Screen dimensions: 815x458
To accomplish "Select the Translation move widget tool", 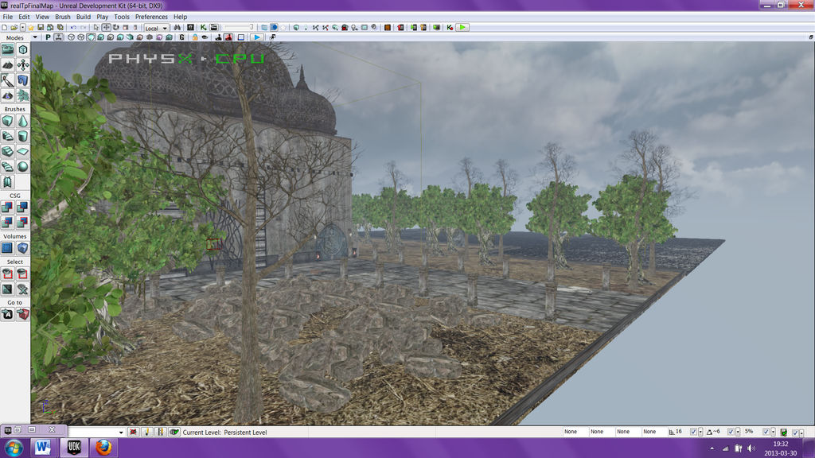I will [x=106, y=28].
